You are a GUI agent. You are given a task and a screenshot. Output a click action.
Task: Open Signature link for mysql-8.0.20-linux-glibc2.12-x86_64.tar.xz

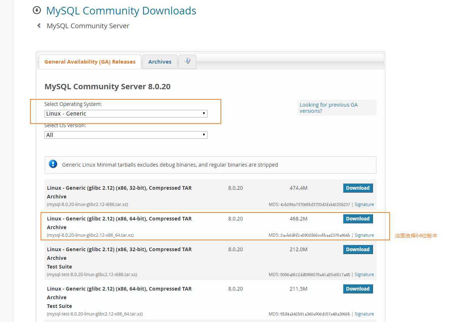(364, 235)
